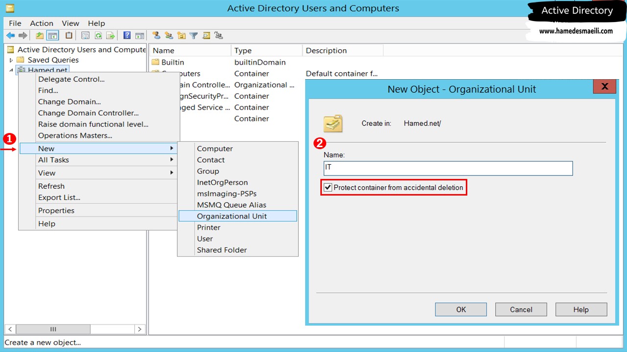
Task: Go back with the blue arrow toolbar icon
Action: tap(10, 36)
